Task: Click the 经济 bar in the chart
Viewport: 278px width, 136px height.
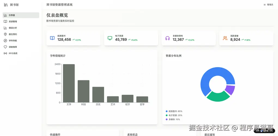Action: (x=128, y=99)
